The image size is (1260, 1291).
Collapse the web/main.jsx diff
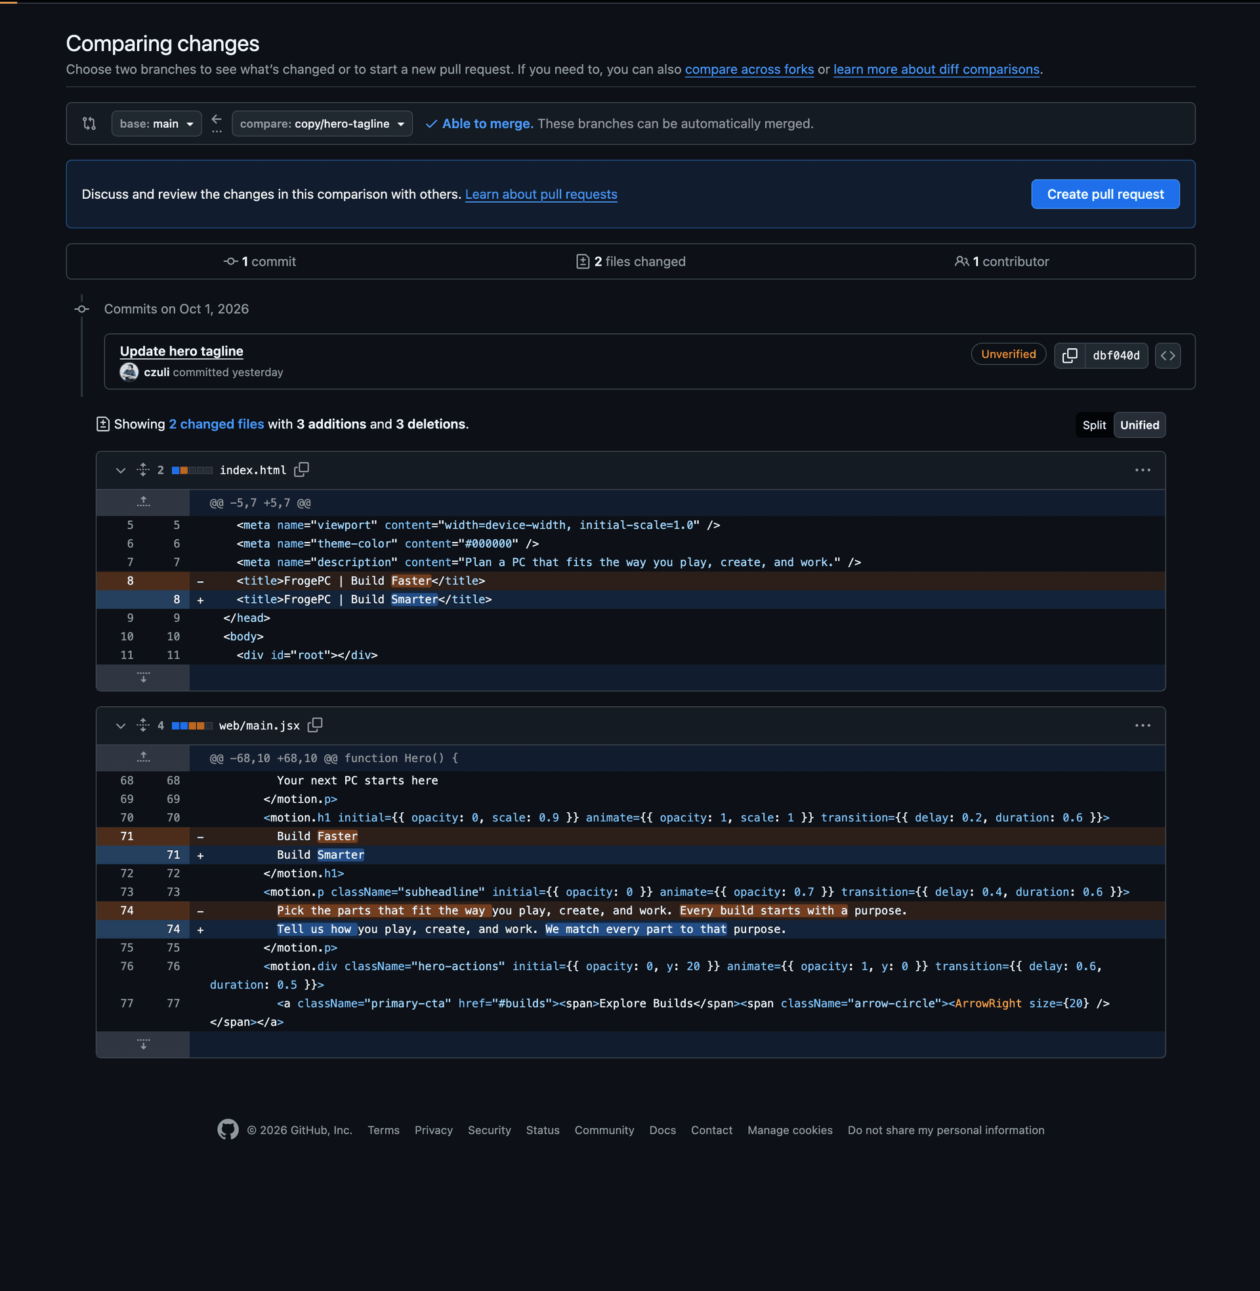(x=121, y=726)
